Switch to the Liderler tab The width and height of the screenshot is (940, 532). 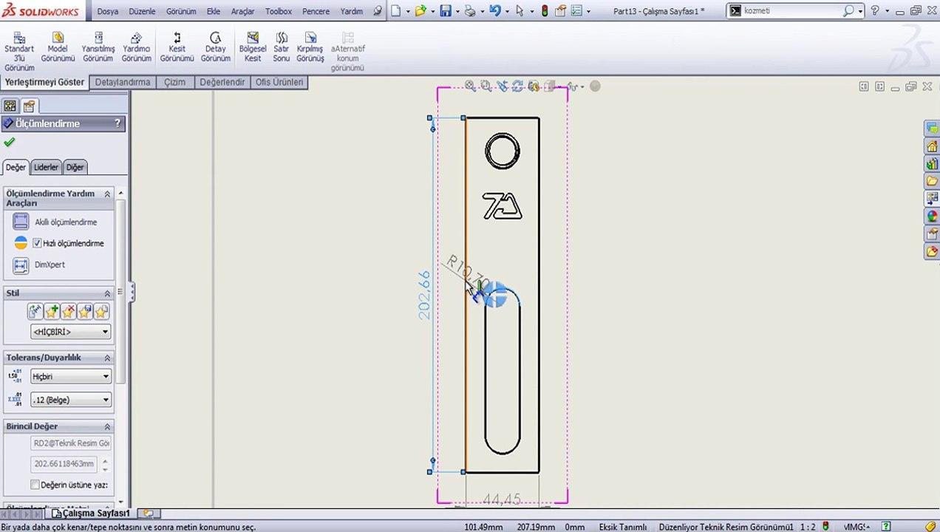[x=46, y=167]
